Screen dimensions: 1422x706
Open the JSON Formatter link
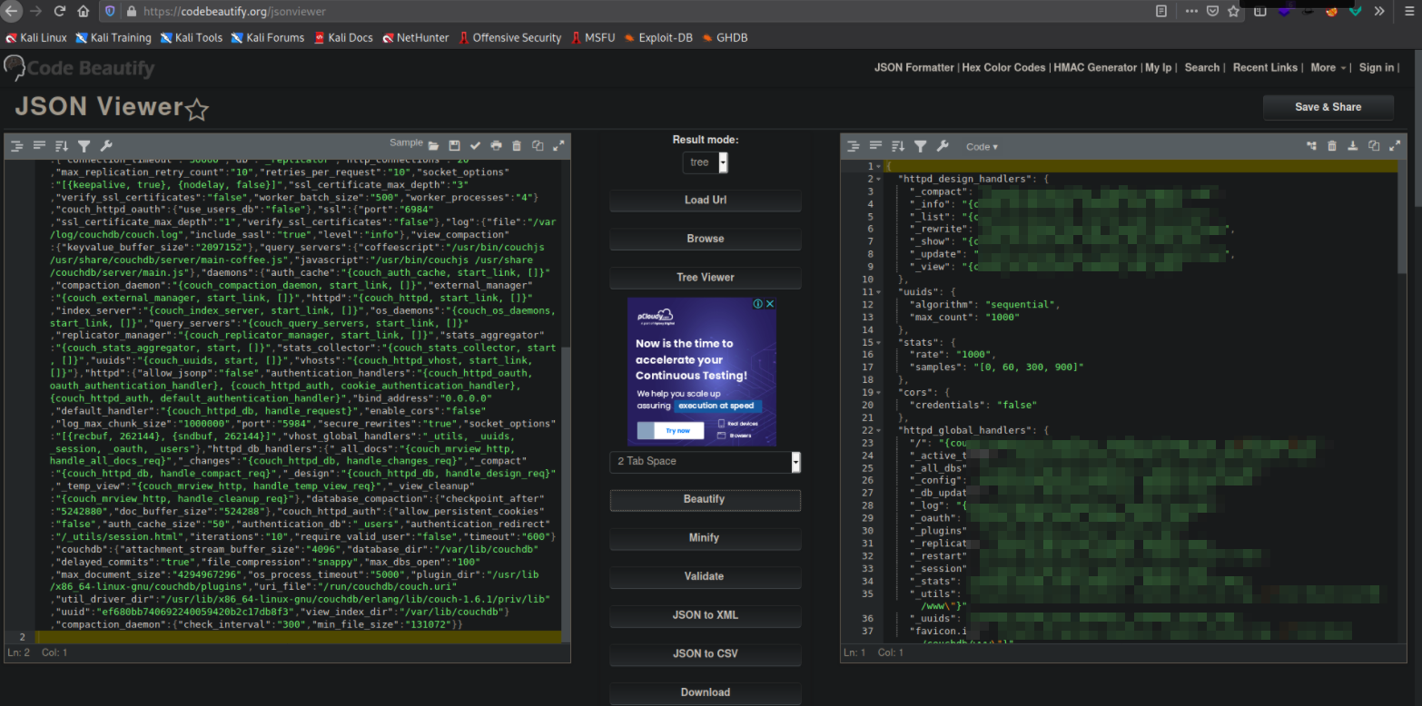pos(913,67)
